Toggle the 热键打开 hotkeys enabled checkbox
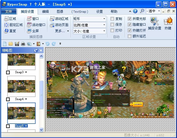The height and width of the screenshot is (138, 177). (x=129, y=30)
